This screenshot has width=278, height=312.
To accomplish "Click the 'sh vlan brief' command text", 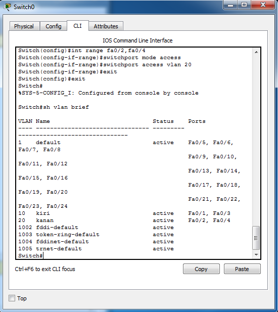I will tap(66, 107).
